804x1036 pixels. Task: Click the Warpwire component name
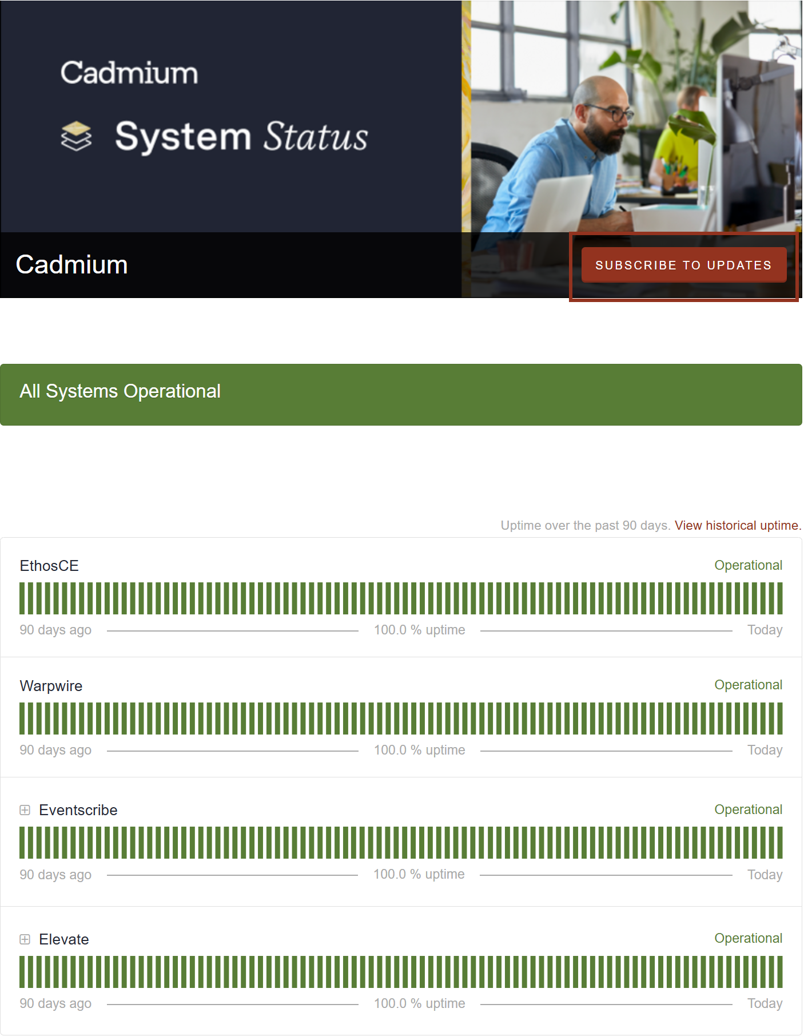pos(51,686)
